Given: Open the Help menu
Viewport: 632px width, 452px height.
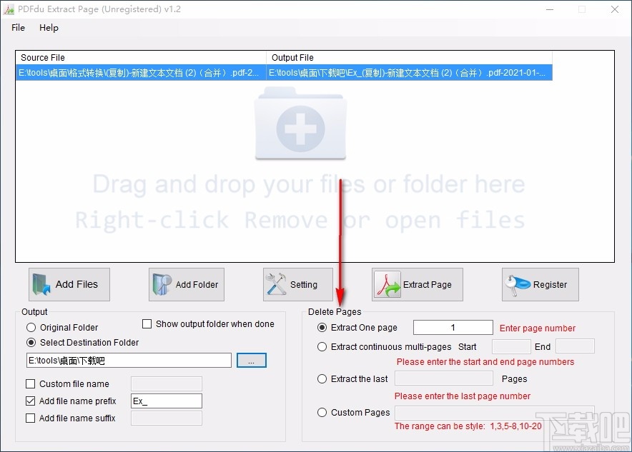Looking at the screenshot, I should tap(49, 28).
